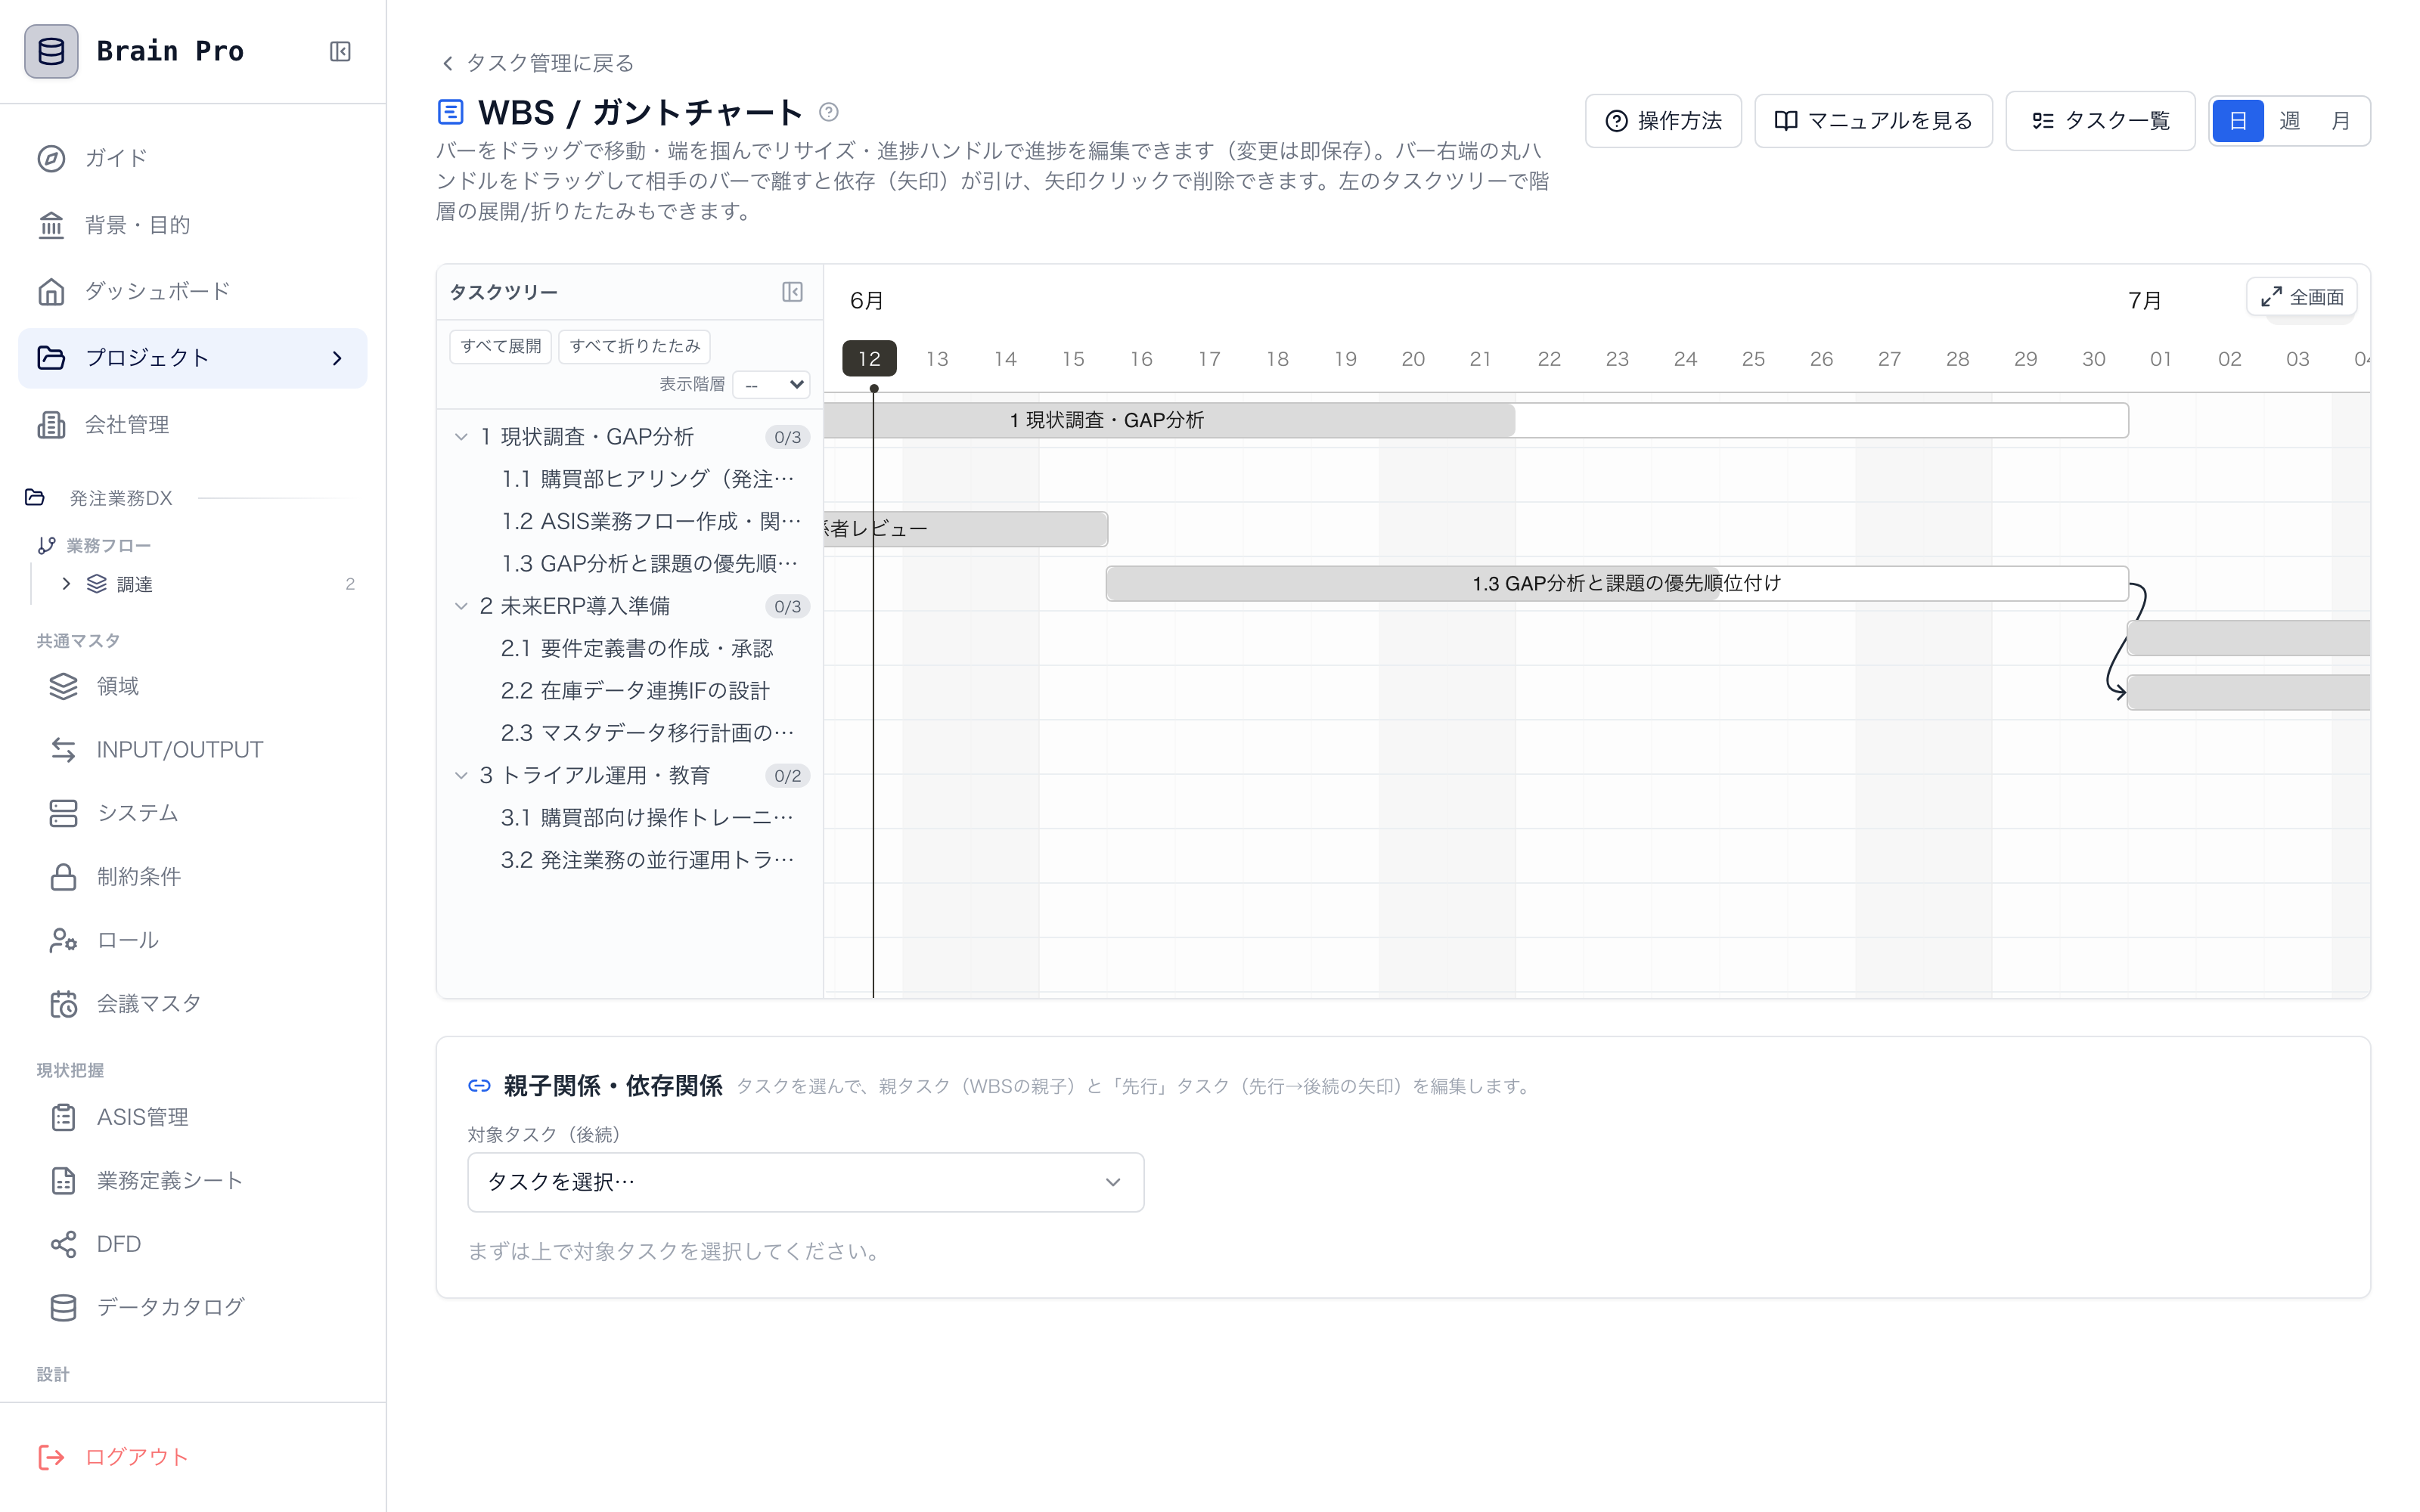Screen dimensions: 2420x1512
Task: Expand the 調達 flow item chevron
Action: [66, 584]
